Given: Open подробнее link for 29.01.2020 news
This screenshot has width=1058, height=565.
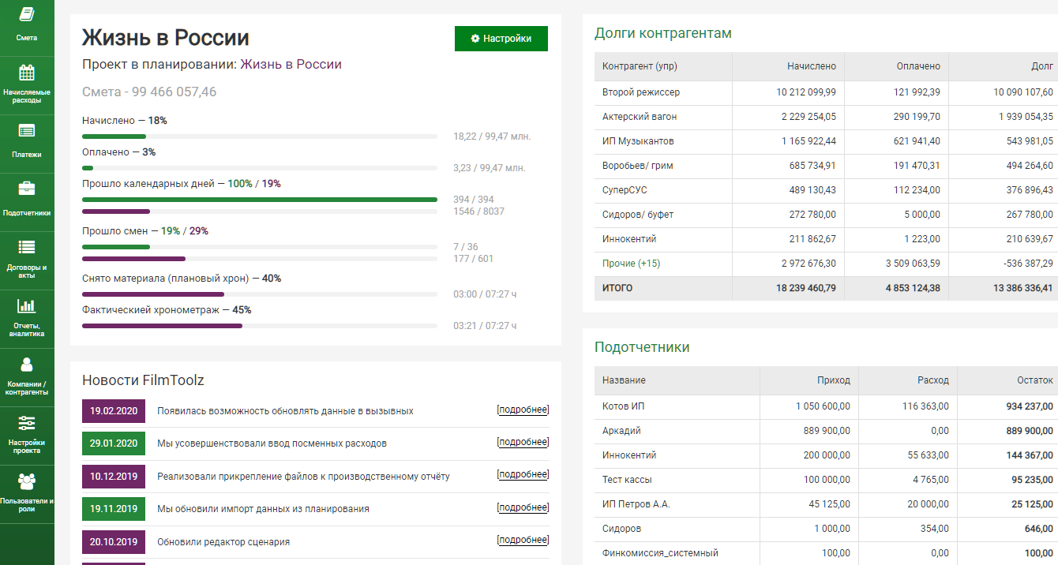Looking at the screenshot, I should point(523,442).
